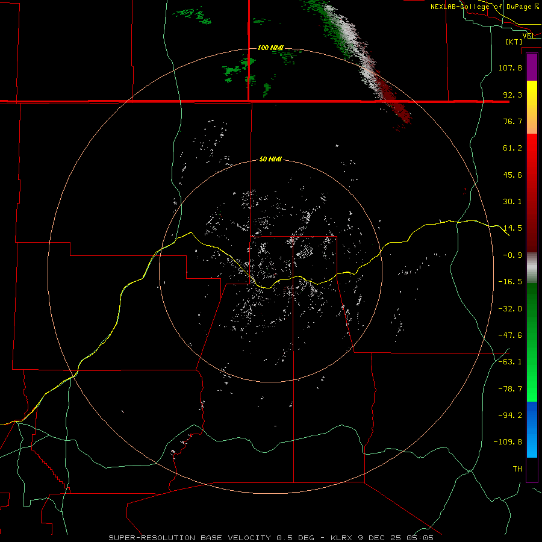Click the -16.5 value on velocity scale
Viewport: 542px width, 542px height.
510,282
